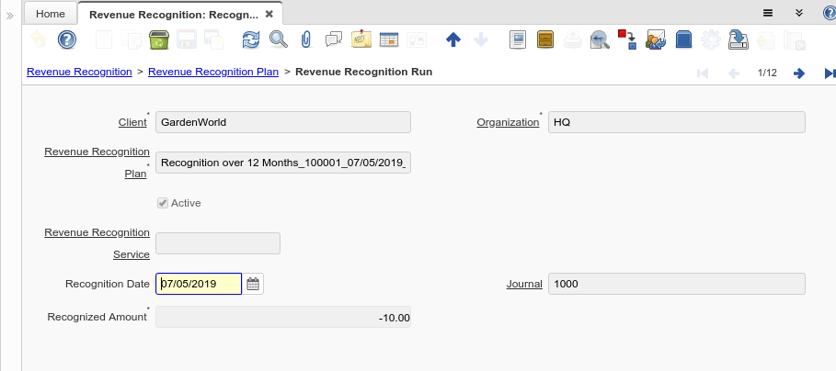Switch to the Home tab
This screenshot has width=836, height=371.
click(50, 14)
